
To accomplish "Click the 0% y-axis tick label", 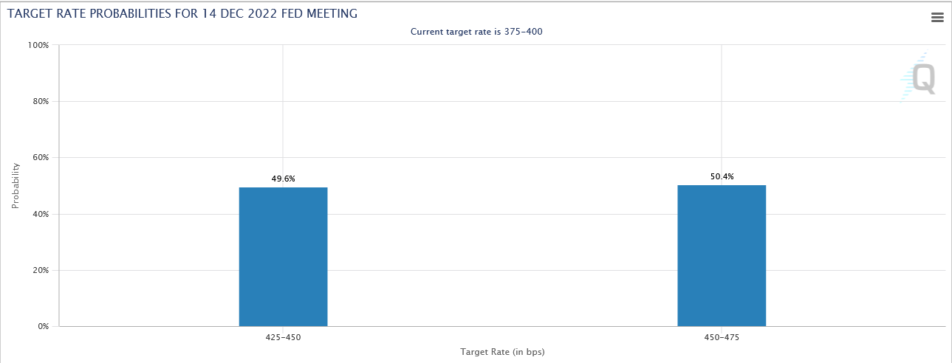I will coord(41,326).
